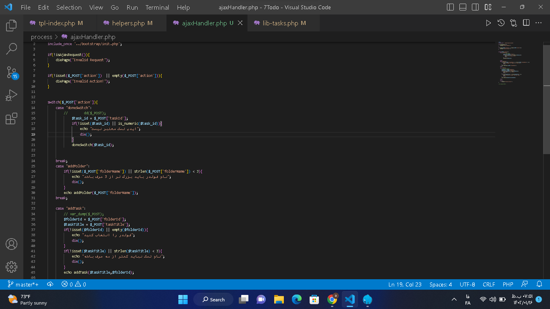Select PHP language mode
The height and width of the screenshot is (309, 550).
coord(508,284)
